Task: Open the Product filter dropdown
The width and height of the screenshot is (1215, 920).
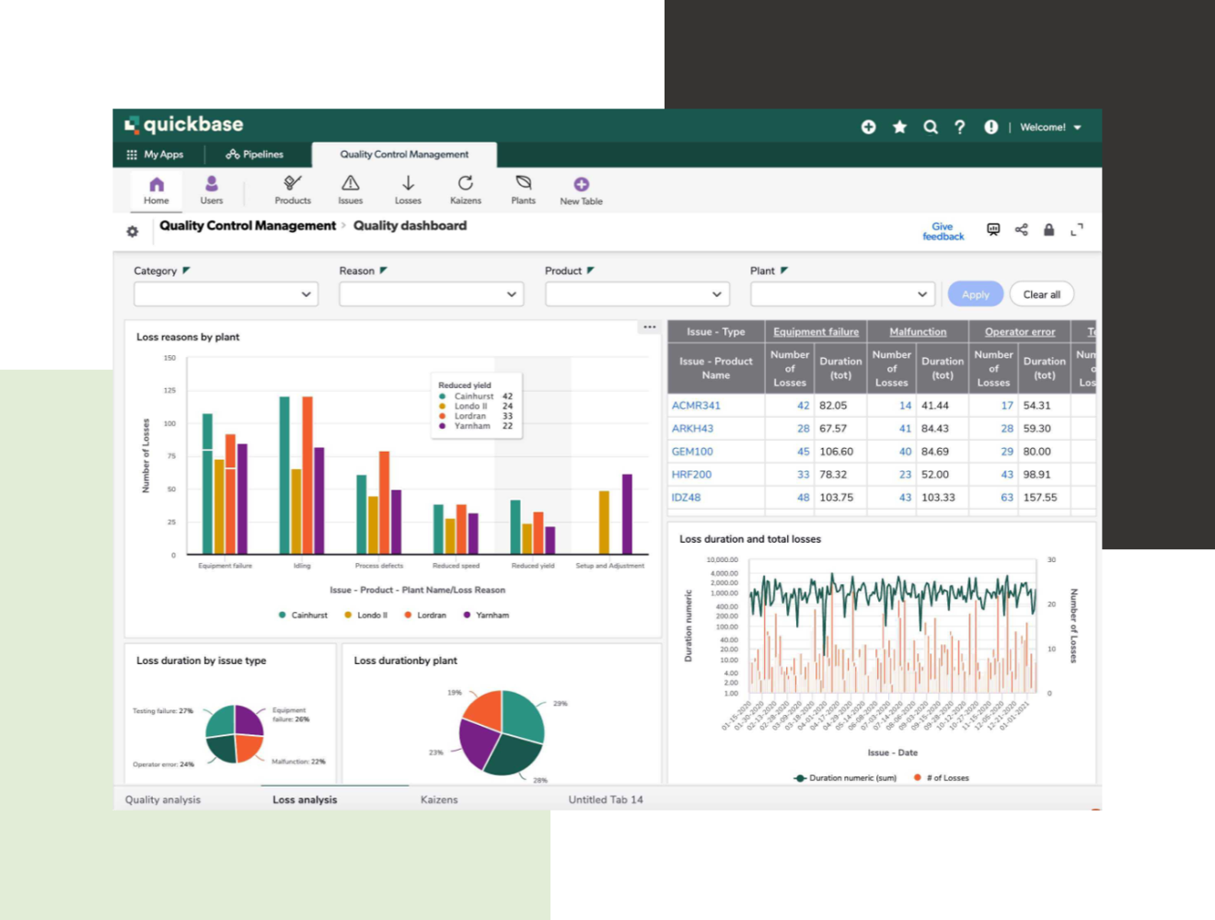Action: (x=636, y=293)
